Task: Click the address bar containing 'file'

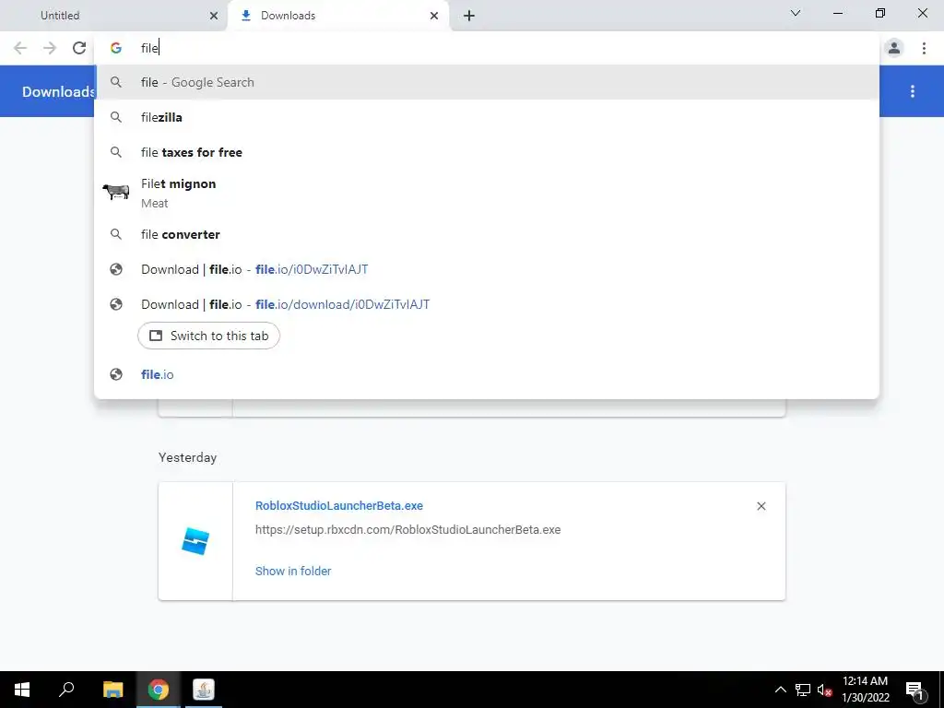Action: coord(488,48)
